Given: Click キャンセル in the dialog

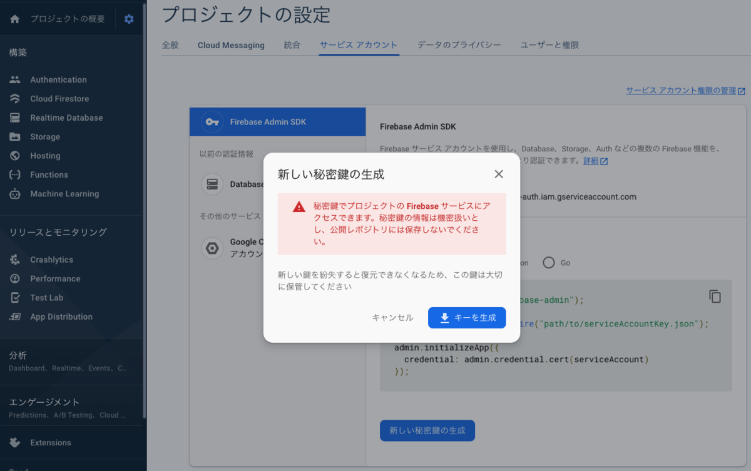Looking at the screenshot, I should 392,318.
